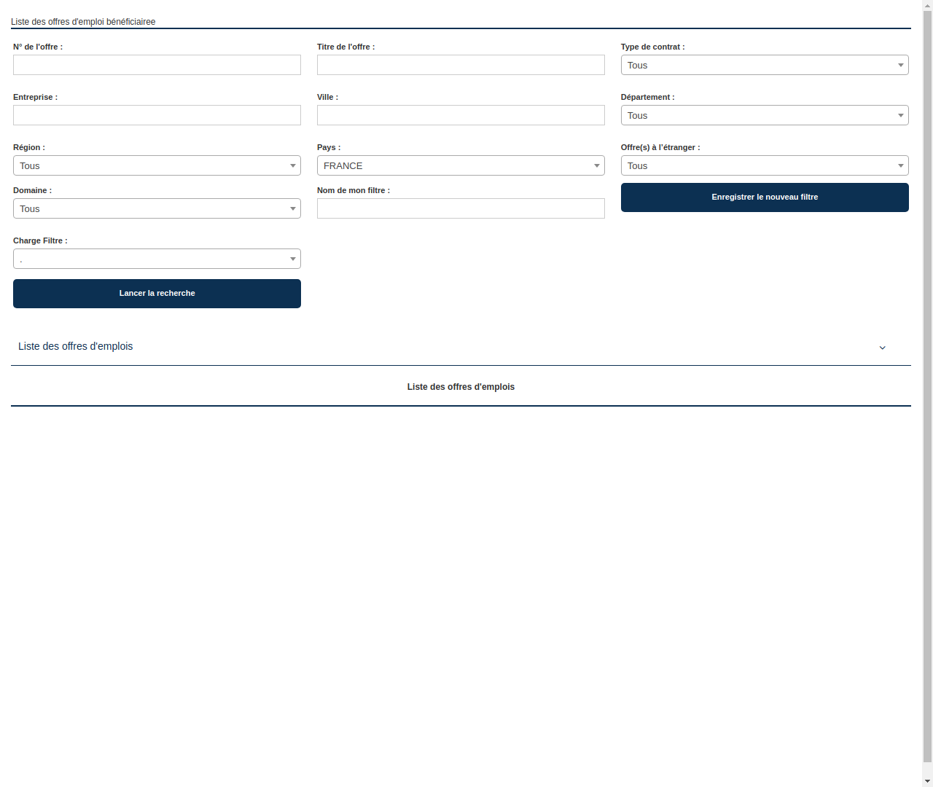Click the Nom de mon filtre input field
This screenshot has height=787, width=933.
(461, 208)
